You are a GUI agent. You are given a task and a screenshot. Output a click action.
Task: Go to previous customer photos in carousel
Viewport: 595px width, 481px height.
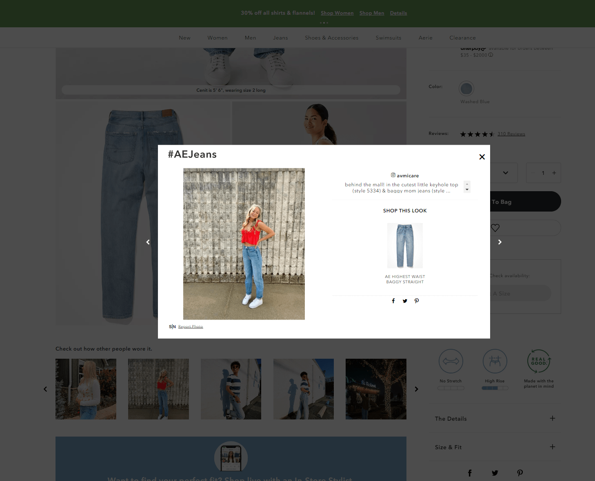[x=45, y=389]
